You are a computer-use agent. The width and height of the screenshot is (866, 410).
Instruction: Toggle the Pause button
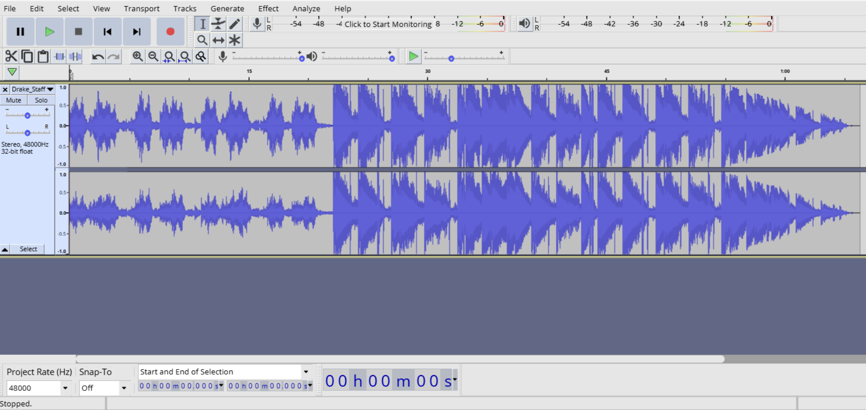click(20, 32)
